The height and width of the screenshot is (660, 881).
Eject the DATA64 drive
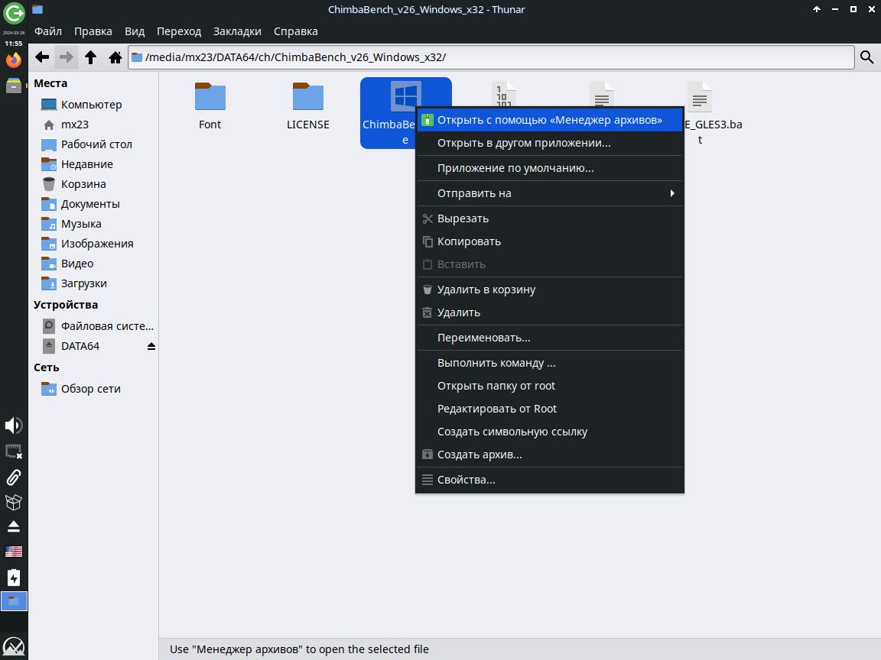pos(151,346)
